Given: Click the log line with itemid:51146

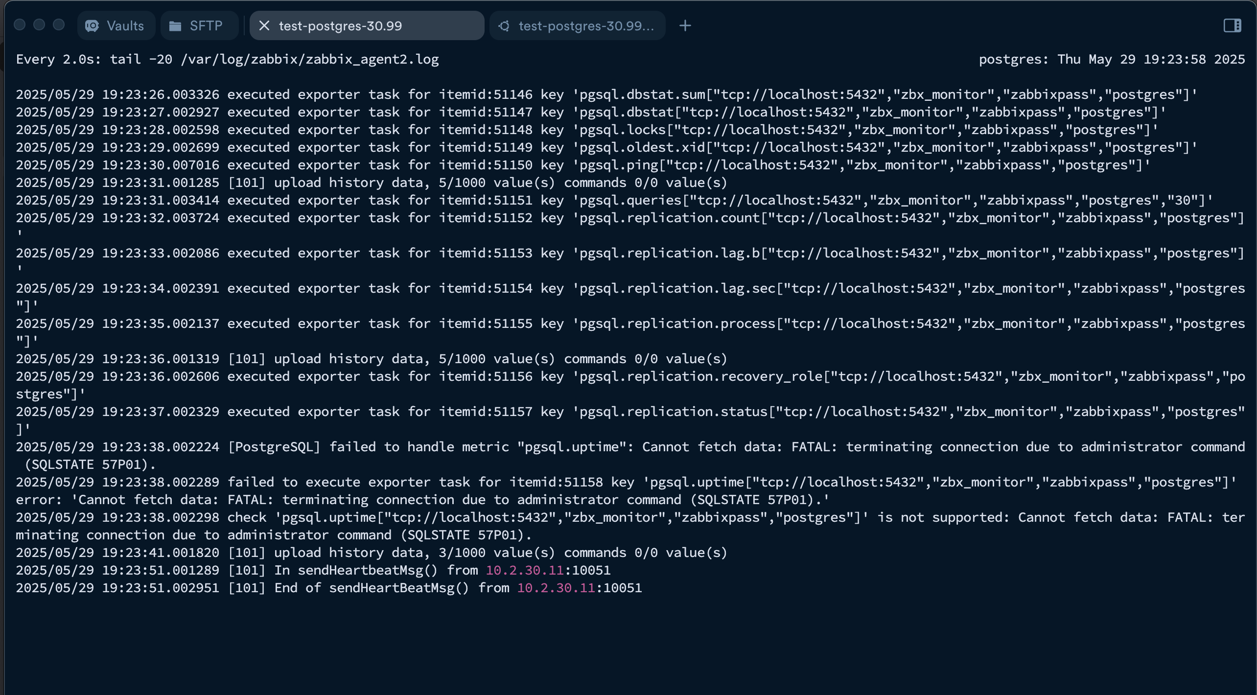Looking at the screenshot, I should pyautogui.click(x=606, y=94).
